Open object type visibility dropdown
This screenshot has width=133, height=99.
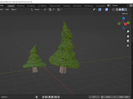click(95, 10)
